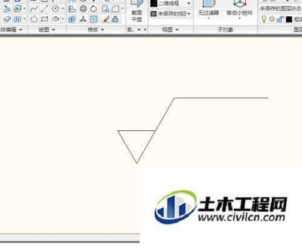
Task: Click the circular 3D rotate gizmo icon
Action: [x=83, y=9]
